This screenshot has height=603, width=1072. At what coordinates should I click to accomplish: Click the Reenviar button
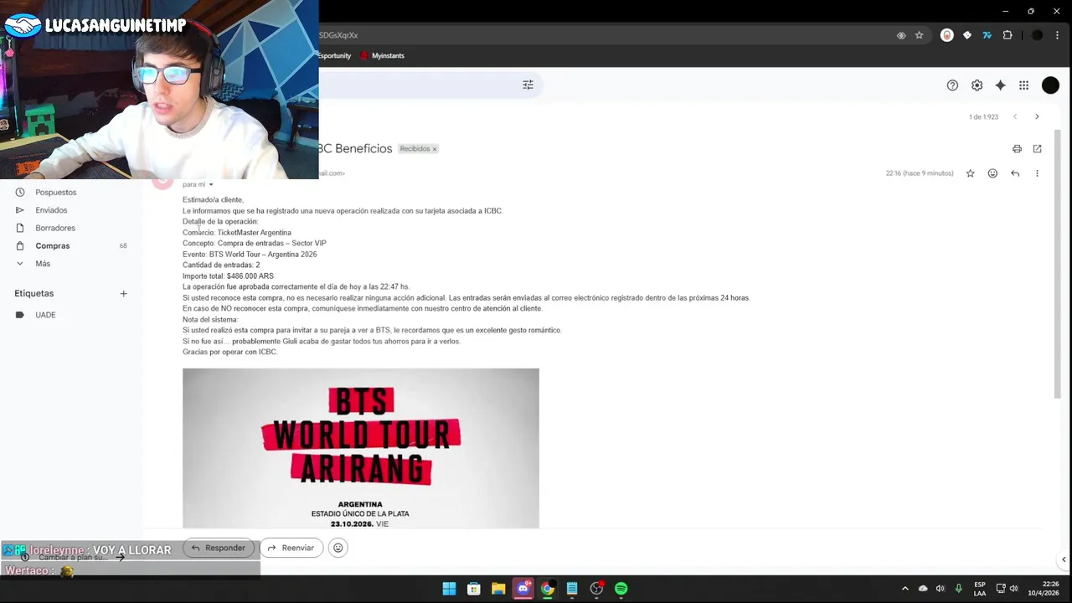(x=291, y=548)
